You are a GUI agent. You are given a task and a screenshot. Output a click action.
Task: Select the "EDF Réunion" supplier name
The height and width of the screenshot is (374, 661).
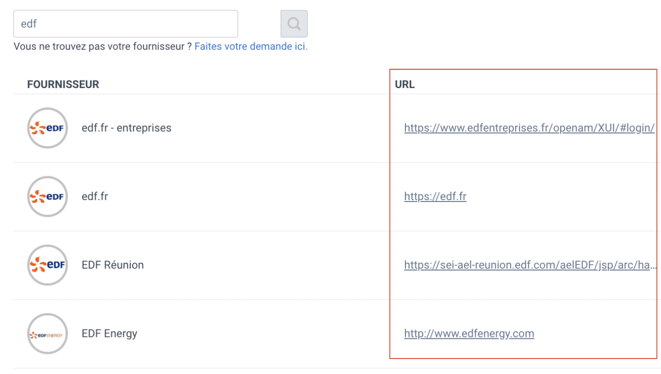click(x=113, y=265)
